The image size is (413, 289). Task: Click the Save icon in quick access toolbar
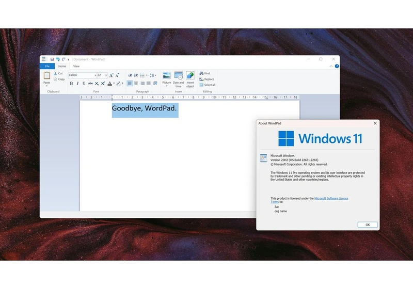point(52,59)
